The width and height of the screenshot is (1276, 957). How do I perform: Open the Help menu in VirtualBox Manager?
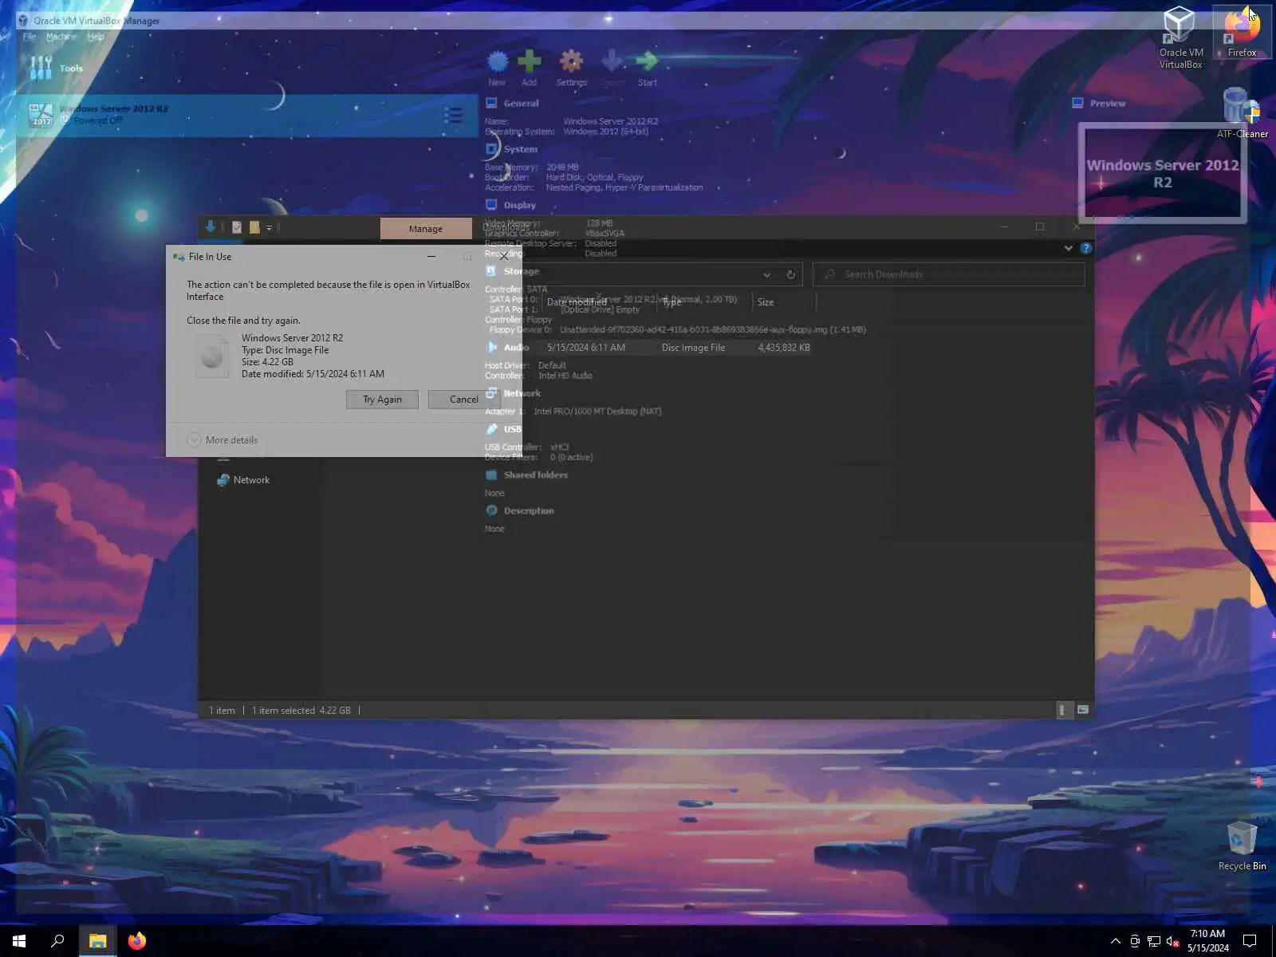point(96,37)
